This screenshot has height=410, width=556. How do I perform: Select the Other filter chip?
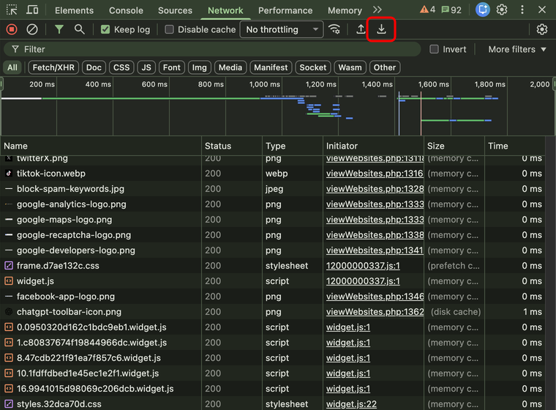pos(385,67)
